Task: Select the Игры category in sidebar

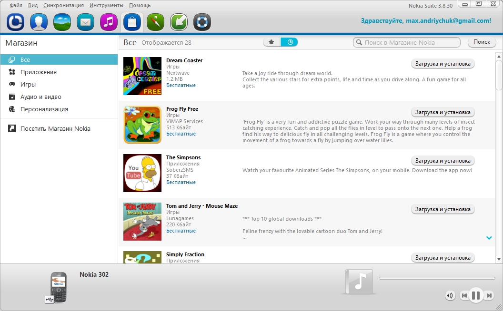Action: (28, 84)
